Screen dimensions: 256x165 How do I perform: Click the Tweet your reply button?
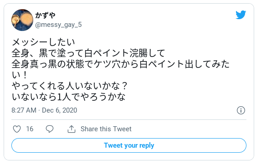coord(129,145)
